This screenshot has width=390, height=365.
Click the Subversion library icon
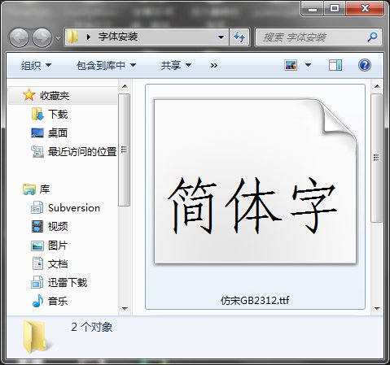pos(37,208)
